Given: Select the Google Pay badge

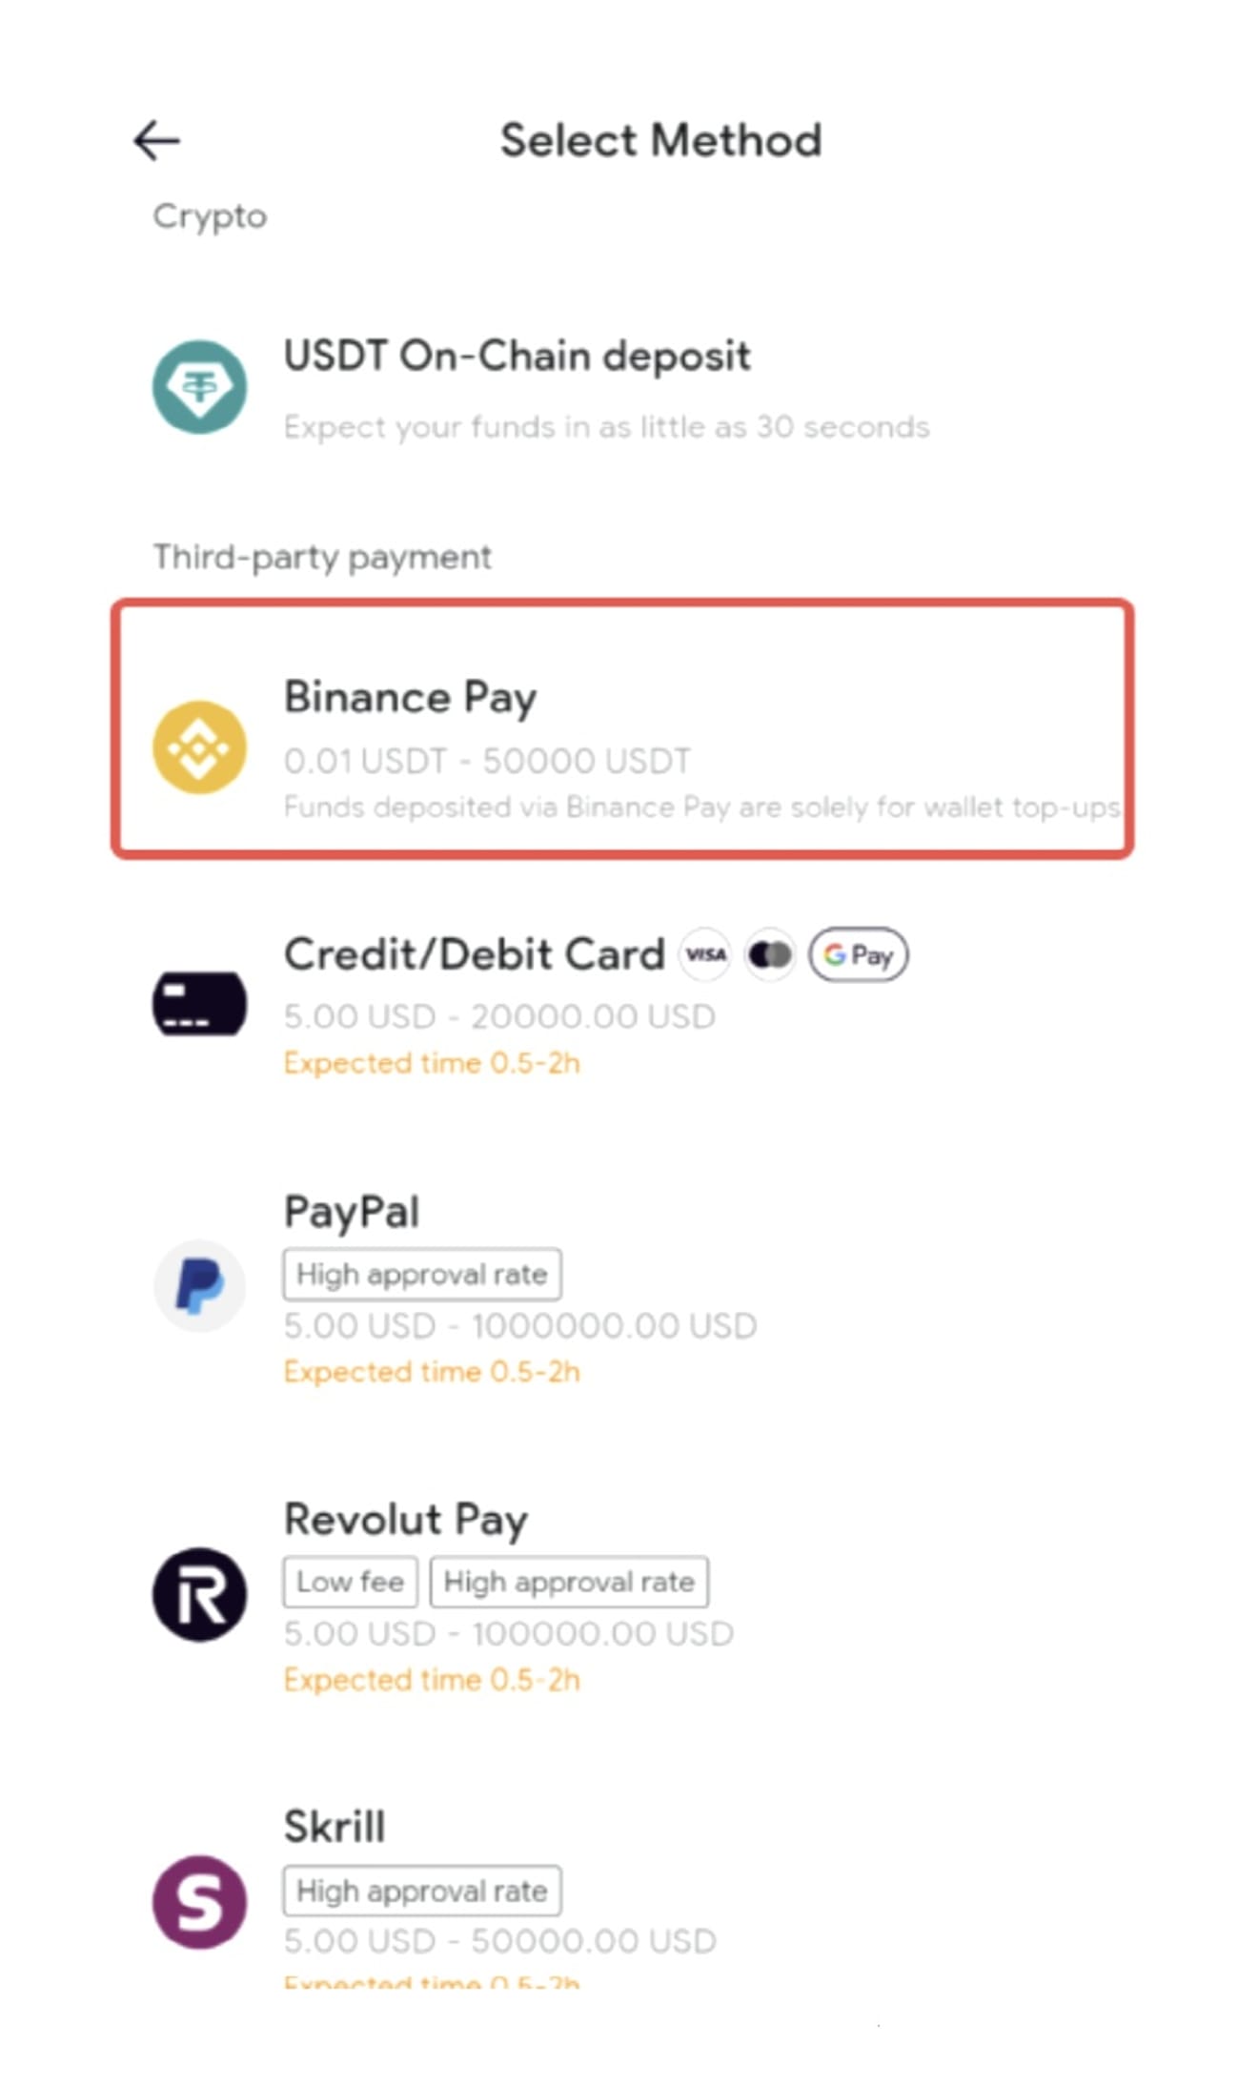Looking at the screenshot, I should tap(857, 954).
